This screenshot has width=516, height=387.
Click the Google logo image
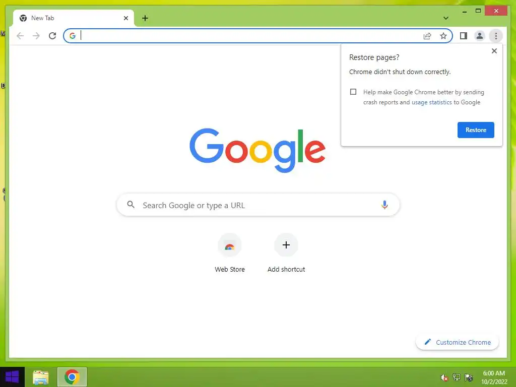tap(257, 150)
